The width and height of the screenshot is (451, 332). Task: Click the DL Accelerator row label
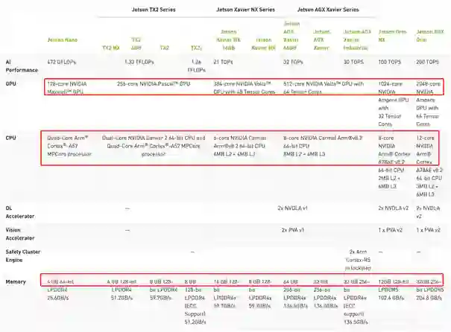click(x=20, y=212)
